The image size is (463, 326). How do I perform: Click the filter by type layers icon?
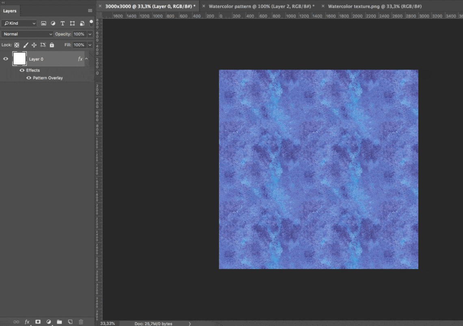(63, 23)
